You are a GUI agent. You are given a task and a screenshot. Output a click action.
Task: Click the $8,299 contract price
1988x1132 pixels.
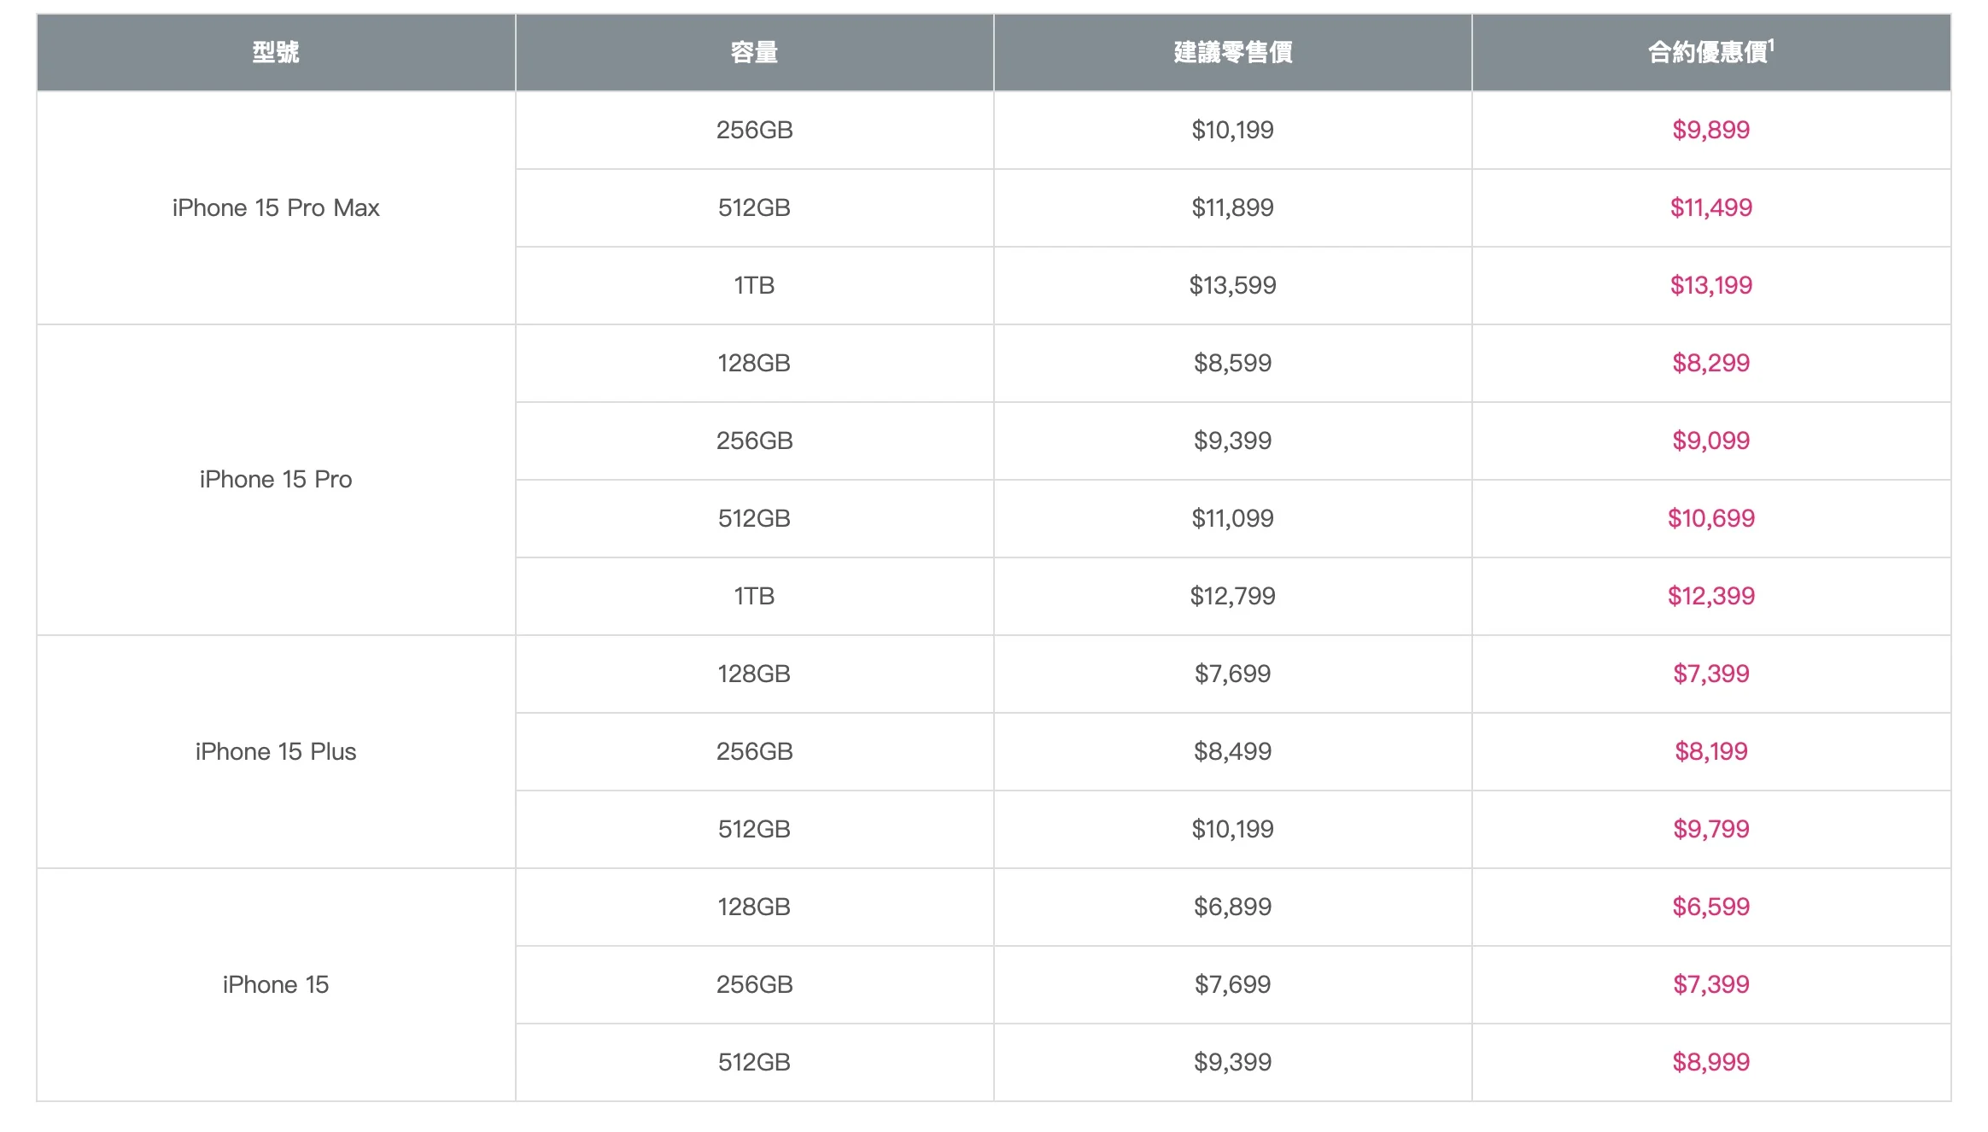pyautogui.click(x=1710, y=363)
